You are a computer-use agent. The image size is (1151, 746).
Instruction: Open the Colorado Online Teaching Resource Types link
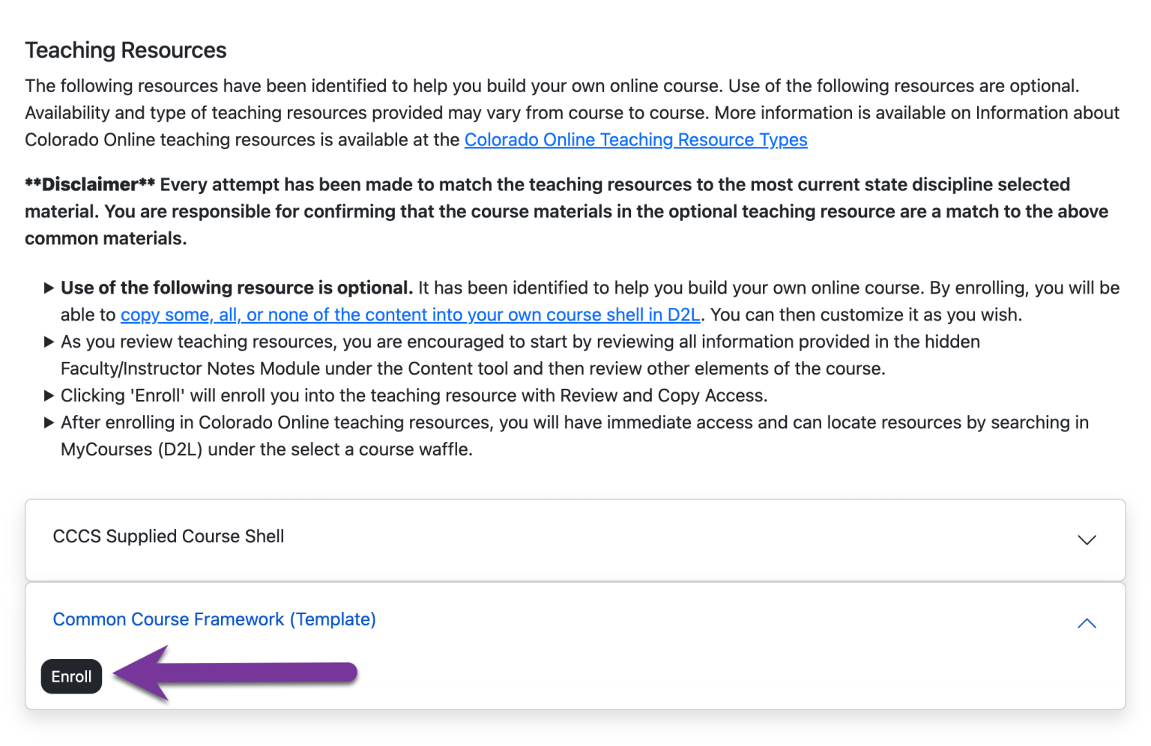pos(635,139)
